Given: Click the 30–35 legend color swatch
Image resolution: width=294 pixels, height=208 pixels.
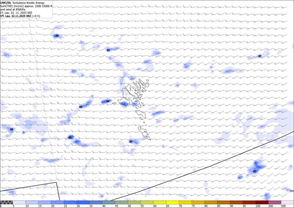Looking at the screenshot, I should tap(83, 202).
